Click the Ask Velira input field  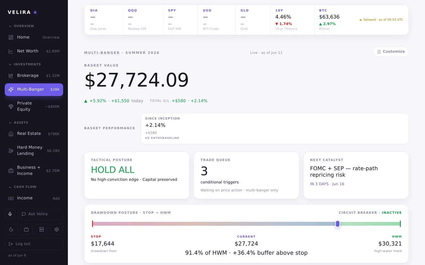(x=40, y=214)
